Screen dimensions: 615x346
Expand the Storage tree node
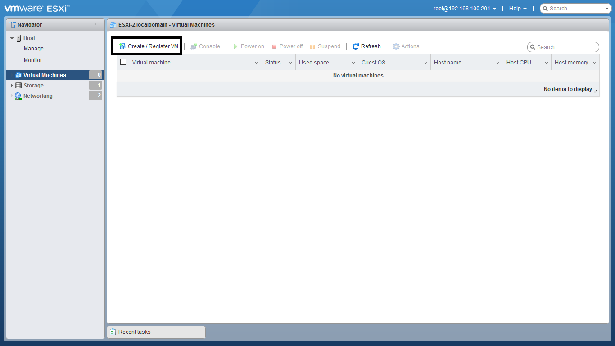pos(12,86)
